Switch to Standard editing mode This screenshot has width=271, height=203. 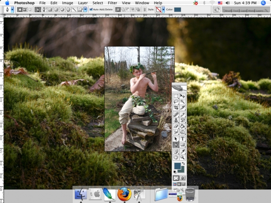pyautogui.click(x=176, y=178)
